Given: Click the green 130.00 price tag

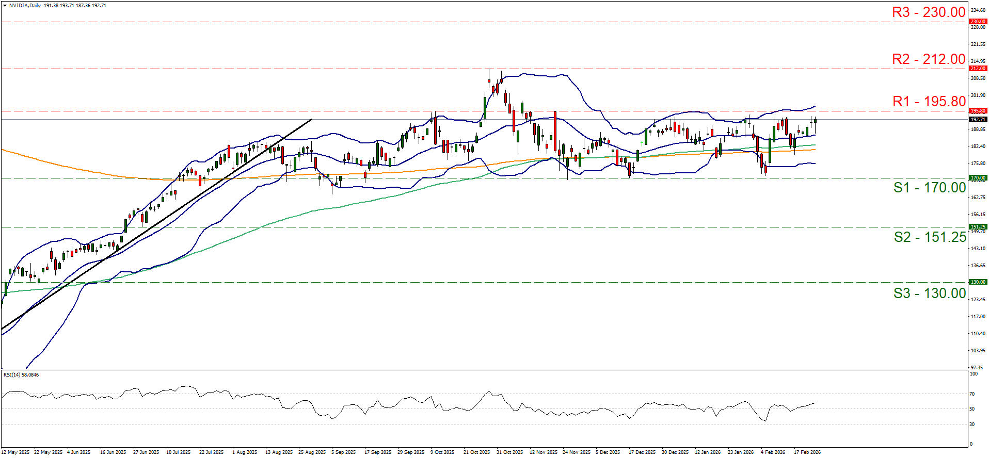Looking at the screenshot, I should point(978,282).
